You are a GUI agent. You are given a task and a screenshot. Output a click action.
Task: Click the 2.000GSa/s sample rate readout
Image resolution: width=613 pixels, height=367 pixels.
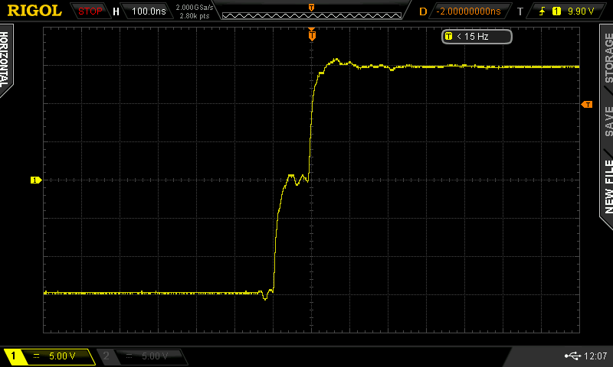[195, 8]
